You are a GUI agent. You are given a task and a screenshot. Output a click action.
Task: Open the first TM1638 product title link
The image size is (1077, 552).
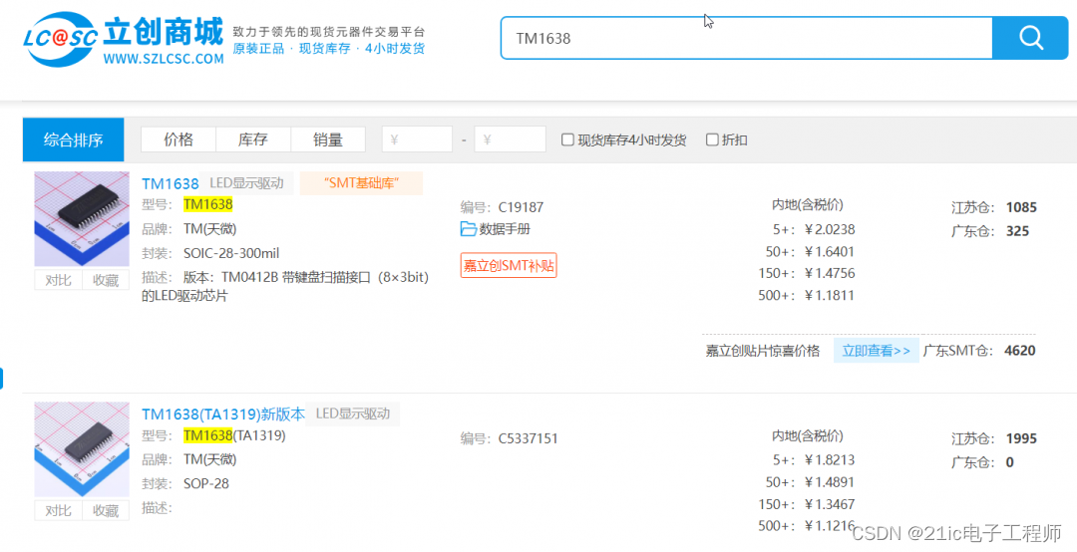(171, 183)
